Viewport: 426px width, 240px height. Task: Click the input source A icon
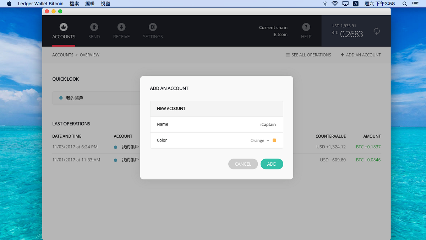pos(356,4)
